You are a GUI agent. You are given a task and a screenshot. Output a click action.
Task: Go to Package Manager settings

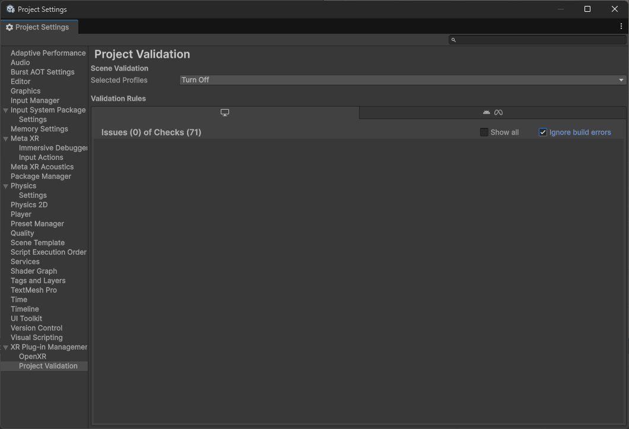pyautogui.click(x=41, y=176)
